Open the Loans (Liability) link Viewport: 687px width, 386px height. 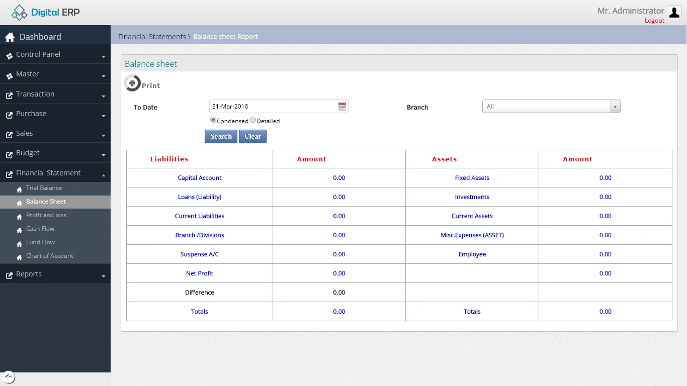click(x=200, y=197)
